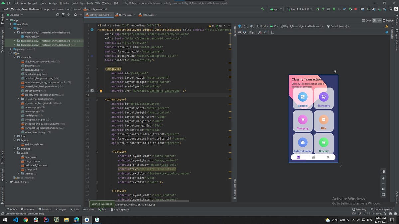
Task: Open the Android project view dropdown
Action: click(x=15, y=15)
